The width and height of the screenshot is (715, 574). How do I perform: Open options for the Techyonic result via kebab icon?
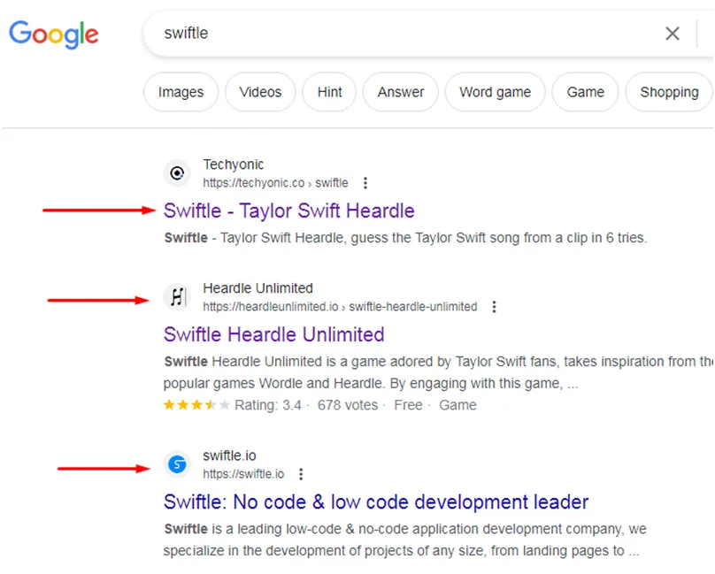365,182
